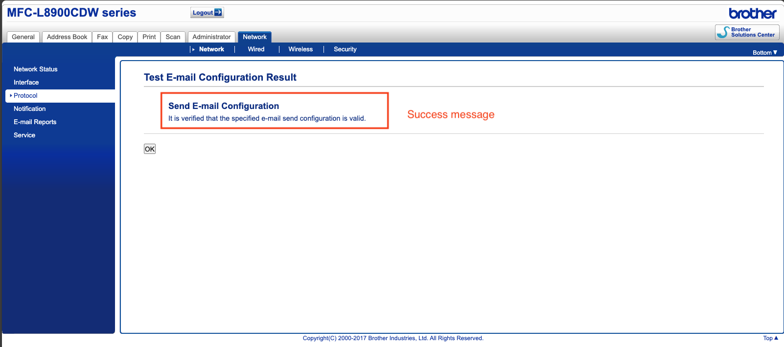This screenshot has width=784, height=347.
Task: Open the Administrator tab
Action: click(x=211, y=37)
